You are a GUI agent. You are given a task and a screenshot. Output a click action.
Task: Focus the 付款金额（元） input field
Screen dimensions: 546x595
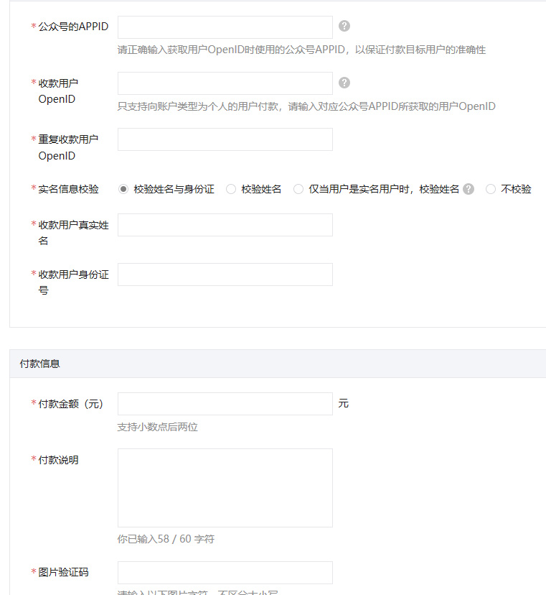click(225, 404)
